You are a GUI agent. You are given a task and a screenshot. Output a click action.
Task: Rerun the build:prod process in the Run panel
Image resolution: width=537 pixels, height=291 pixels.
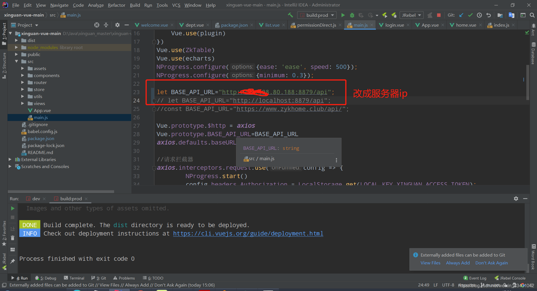tap(13, 208)
